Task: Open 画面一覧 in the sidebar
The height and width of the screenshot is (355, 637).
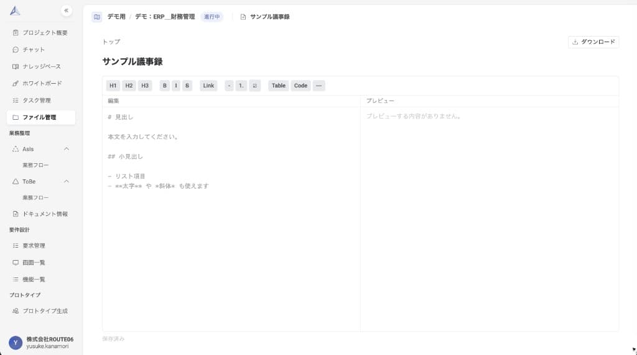Action: pos(41,263)
